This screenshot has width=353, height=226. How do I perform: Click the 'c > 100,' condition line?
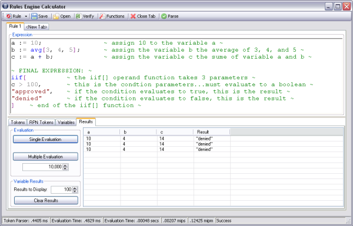(26, 85)
